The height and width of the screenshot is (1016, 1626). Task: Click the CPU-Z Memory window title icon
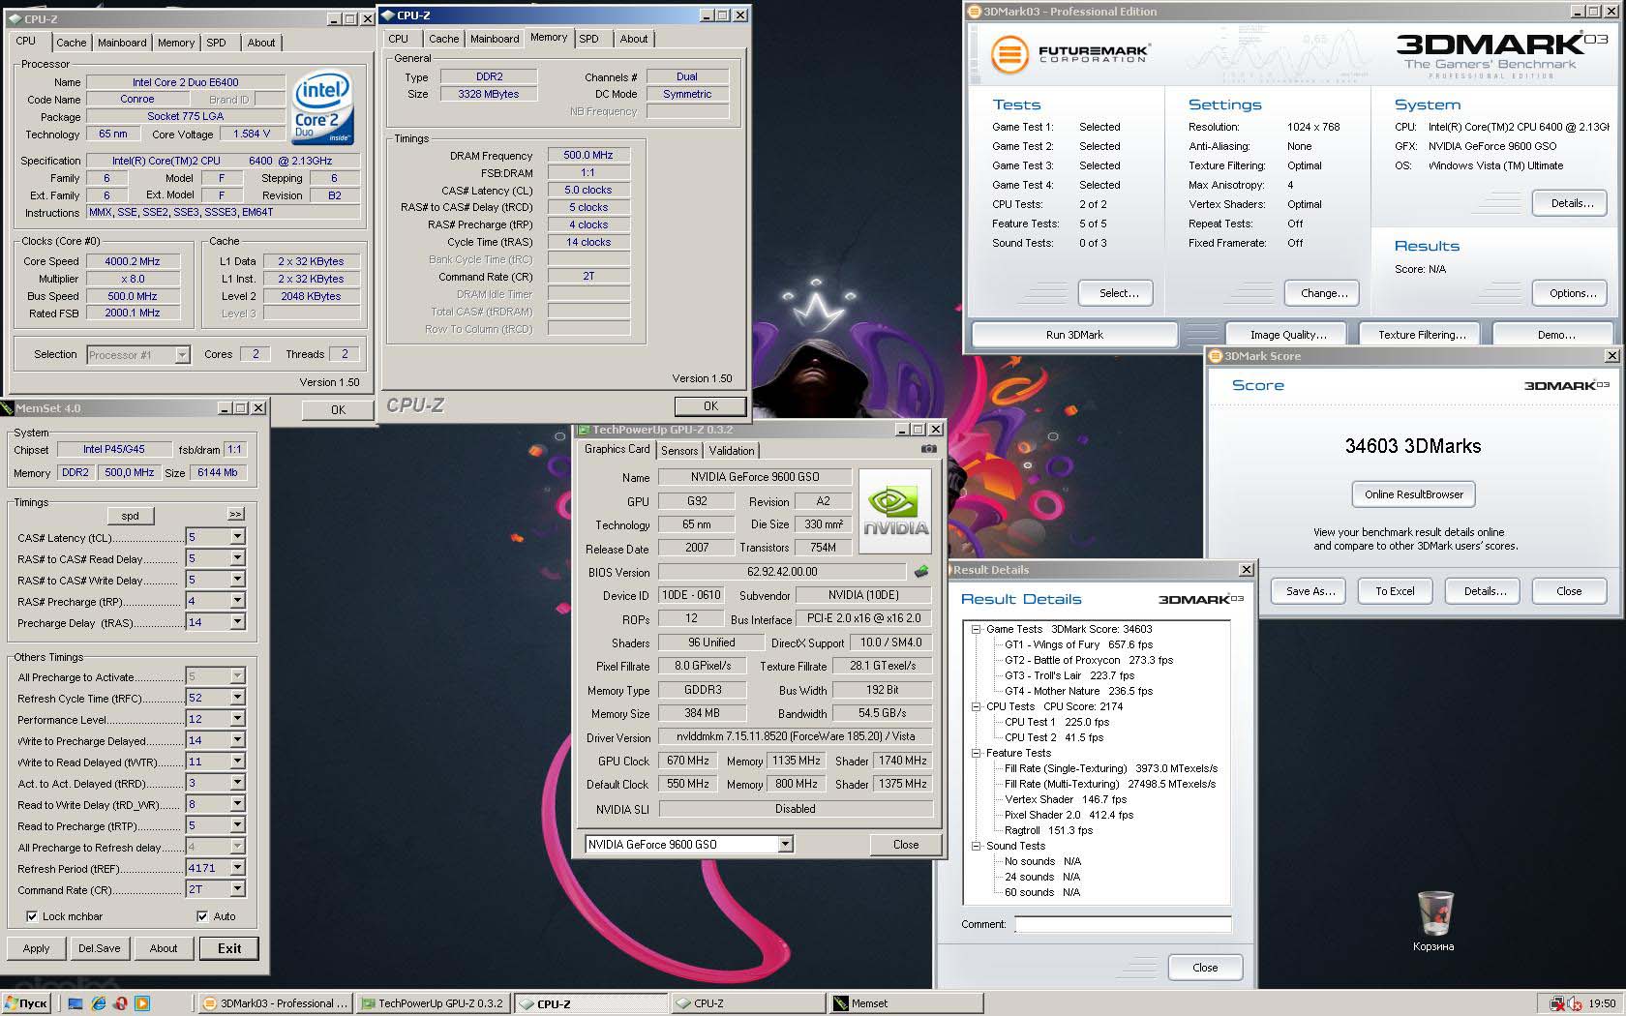387,15
